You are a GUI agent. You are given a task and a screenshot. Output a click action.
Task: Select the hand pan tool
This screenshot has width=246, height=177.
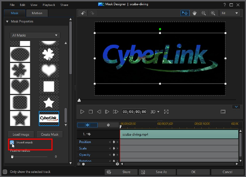point(194,13)
